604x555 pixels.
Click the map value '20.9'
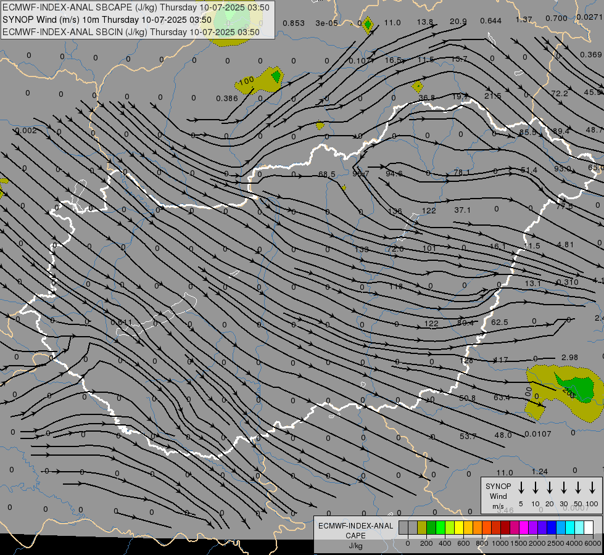coord(458,22)
